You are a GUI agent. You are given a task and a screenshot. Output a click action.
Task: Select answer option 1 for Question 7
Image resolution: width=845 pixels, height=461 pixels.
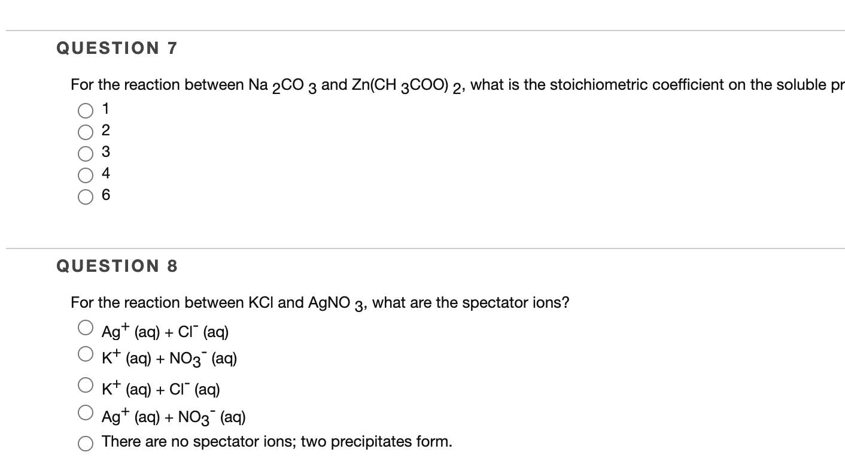pyautogui.click(x=86, y=109)
